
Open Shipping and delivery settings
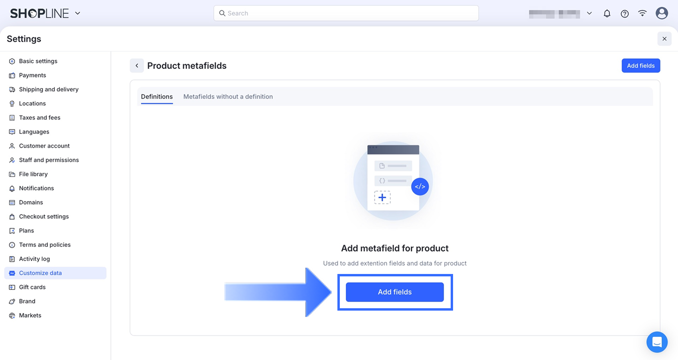point(49,89)
